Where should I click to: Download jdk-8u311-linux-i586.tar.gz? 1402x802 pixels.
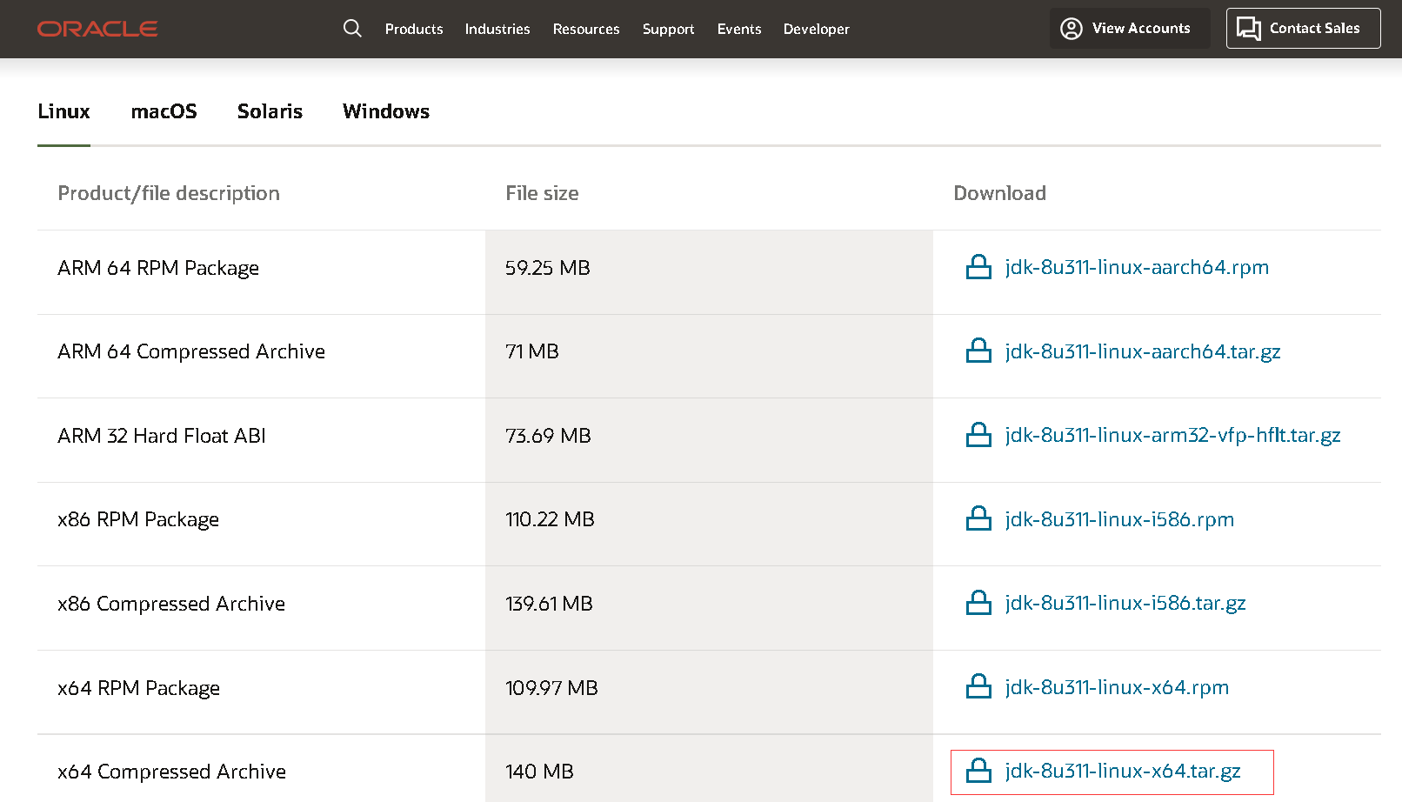click(1125, 603)
